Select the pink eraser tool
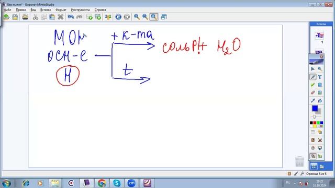 click(x=313, y=93)
